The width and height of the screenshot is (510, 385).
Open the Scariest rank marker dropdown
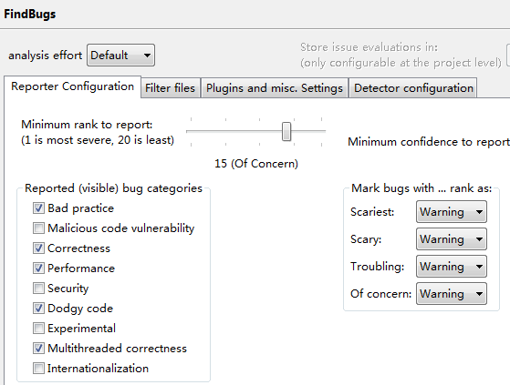click(452, 212)
